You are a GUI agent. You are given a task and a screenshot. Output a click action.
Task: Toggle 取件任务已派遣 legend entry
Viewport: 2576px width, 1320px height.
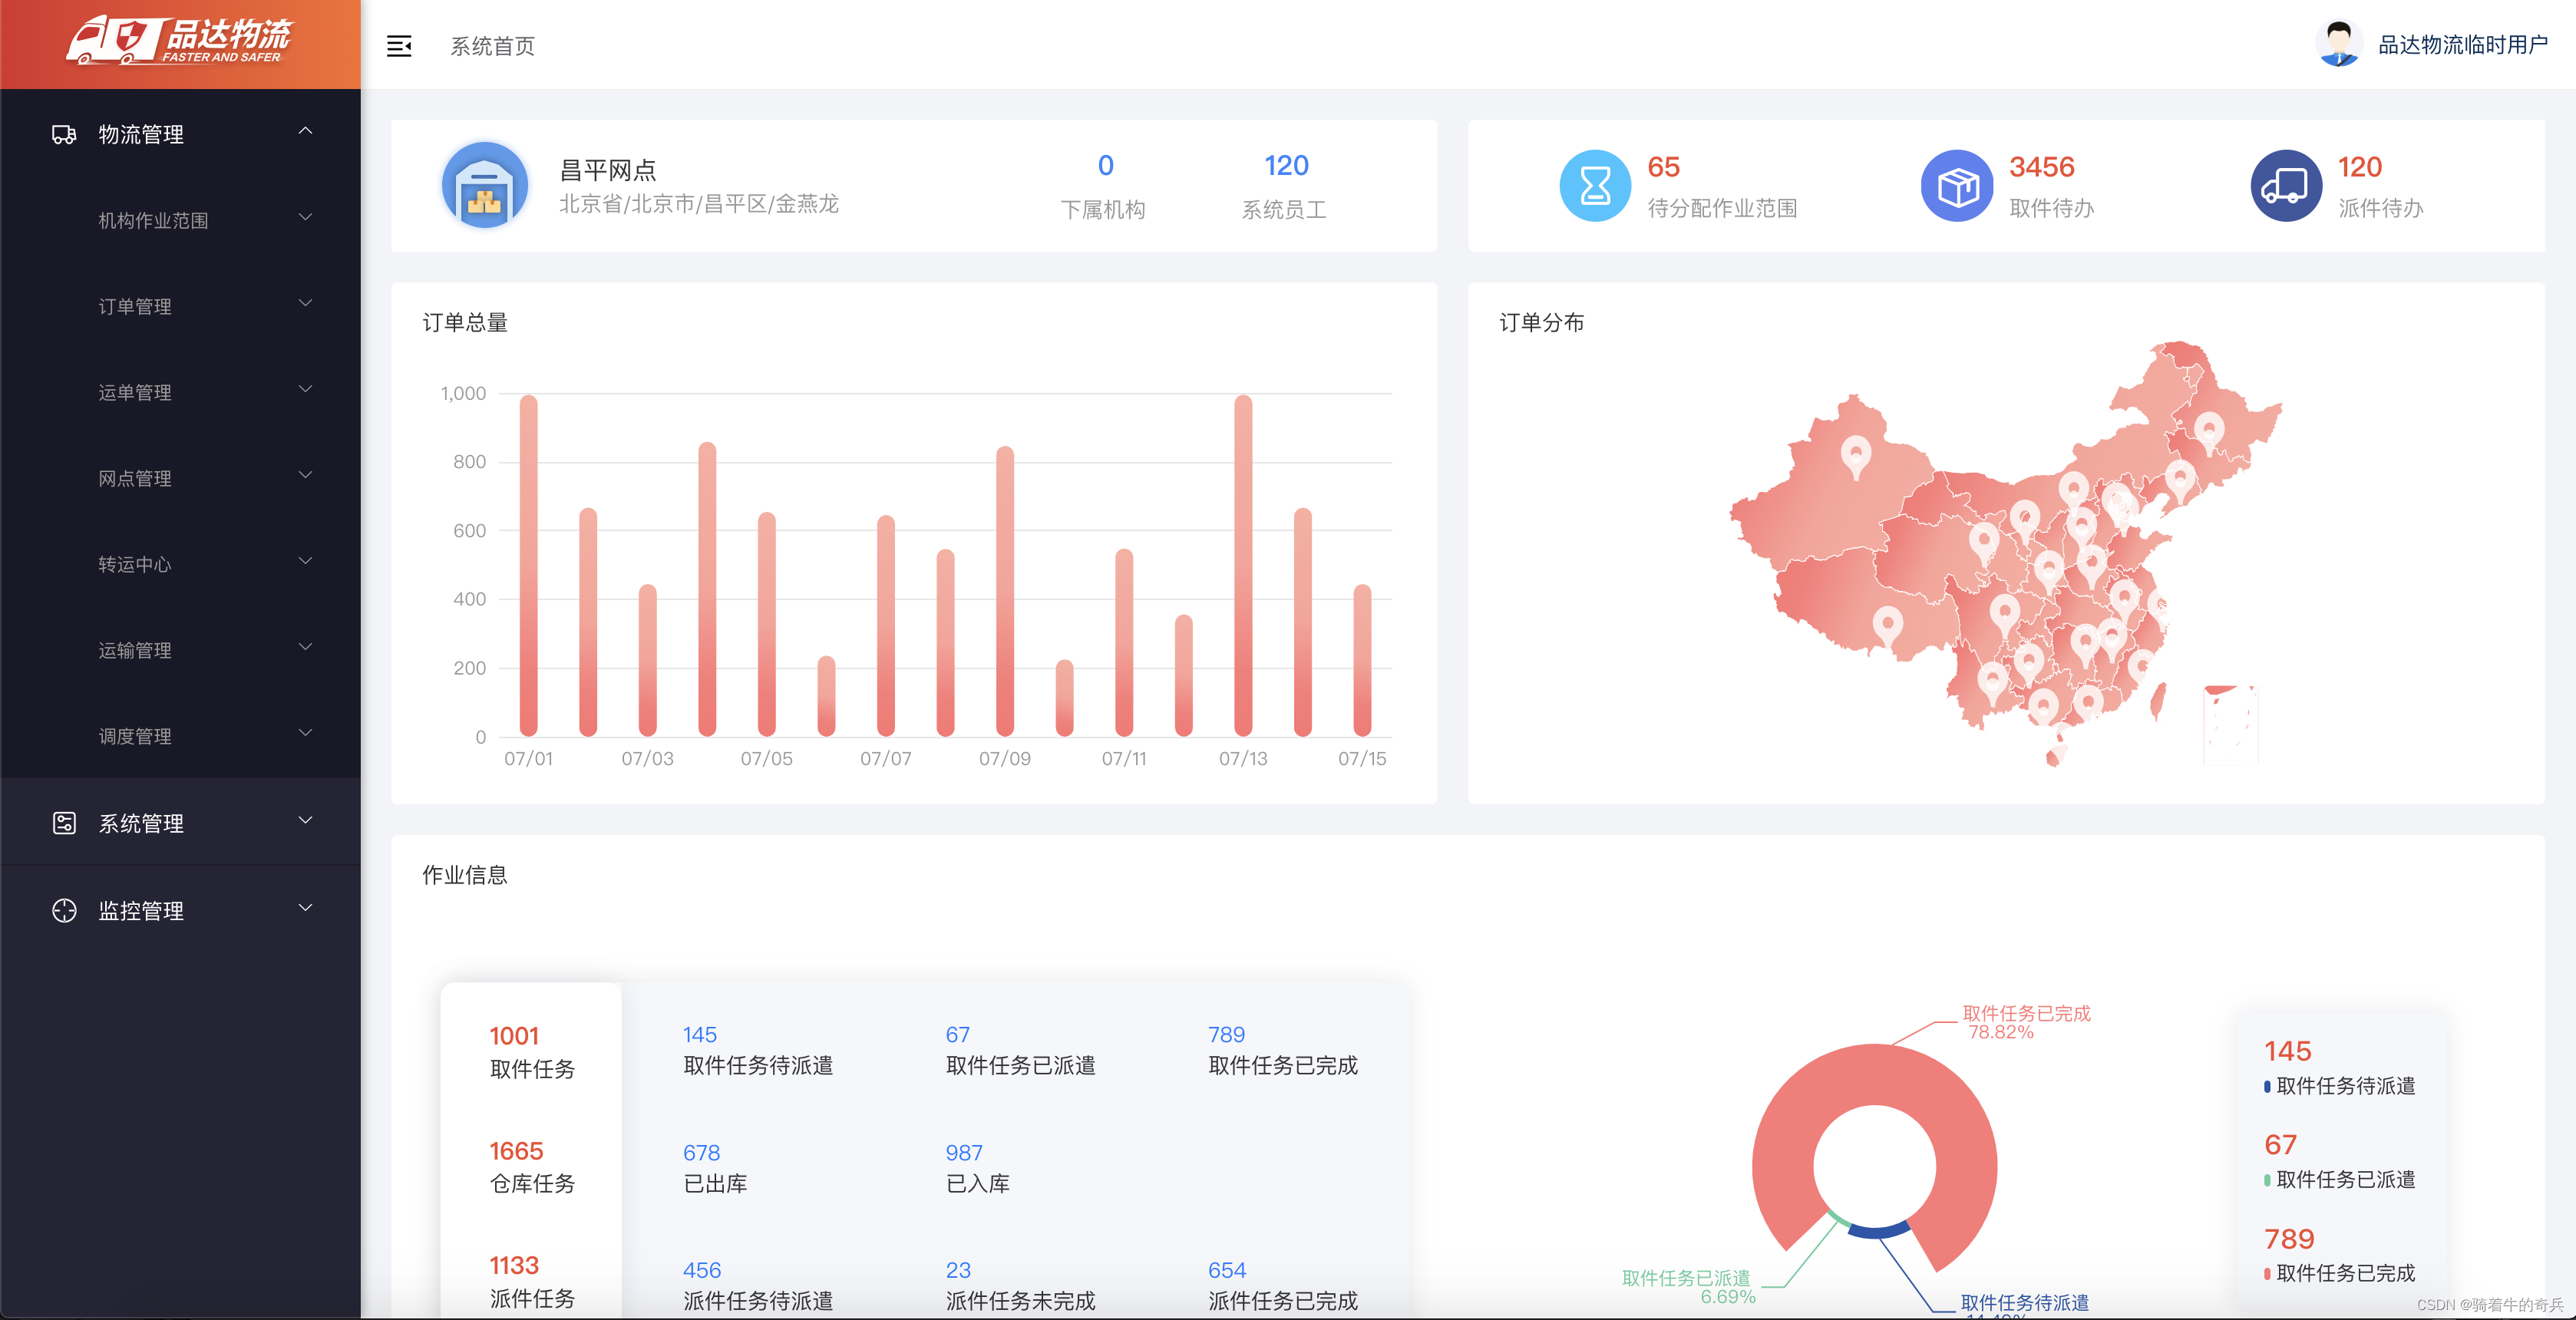pyautogui.click(x=2344, y=1179)
